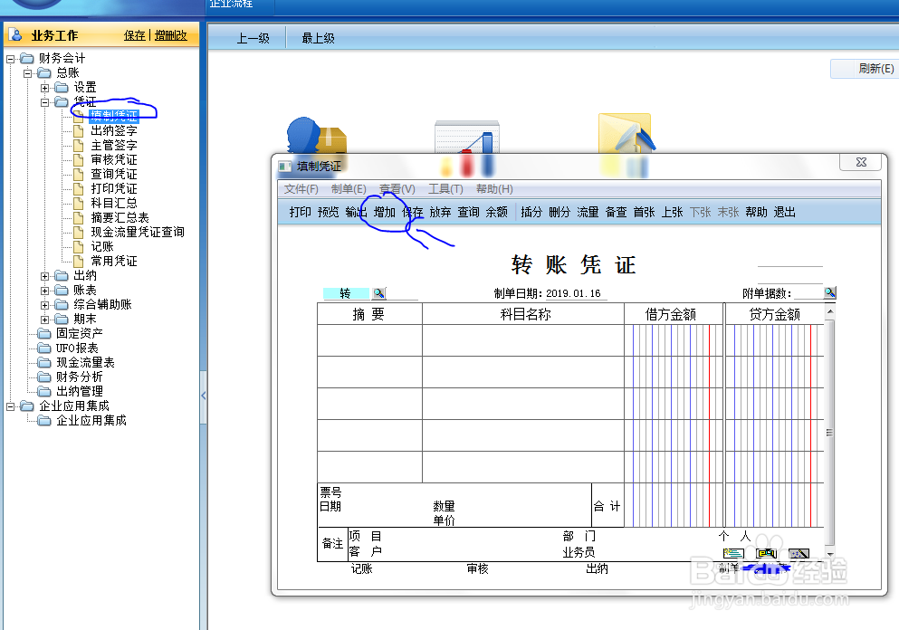
Task: Click the 输出 toolbar button
Action: coord(356,212)
